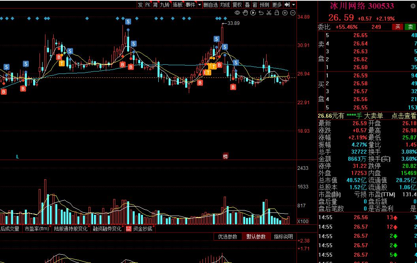The width and height of the screenshot is (417, 263).
Task: Click the 叠 overlay toolbar button
Action: 247,5
